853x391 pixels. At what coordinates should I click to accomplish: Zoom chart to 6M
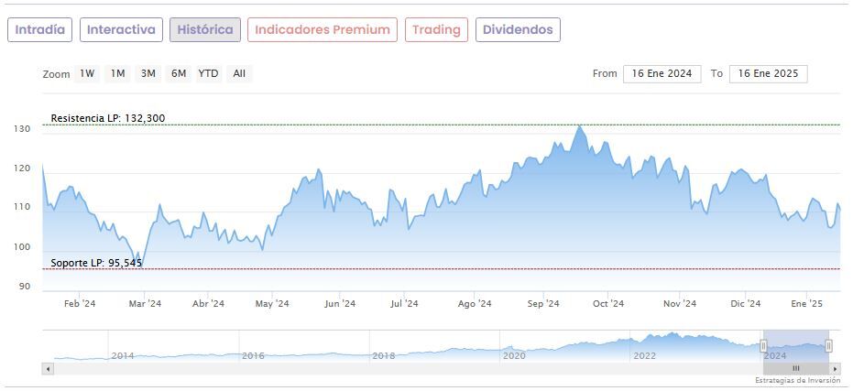click(x=178, y=73)
